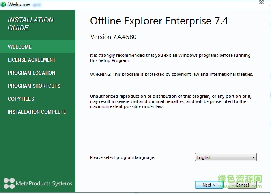Expand the program language dropdown arrow
Screen dimensions: 271x194
coord(253,157)
